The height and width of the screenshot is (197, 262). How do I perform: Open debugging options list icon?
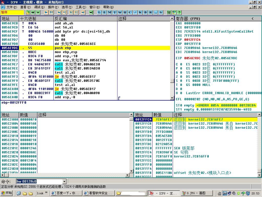pyautogui.click(x=169, y=12)
